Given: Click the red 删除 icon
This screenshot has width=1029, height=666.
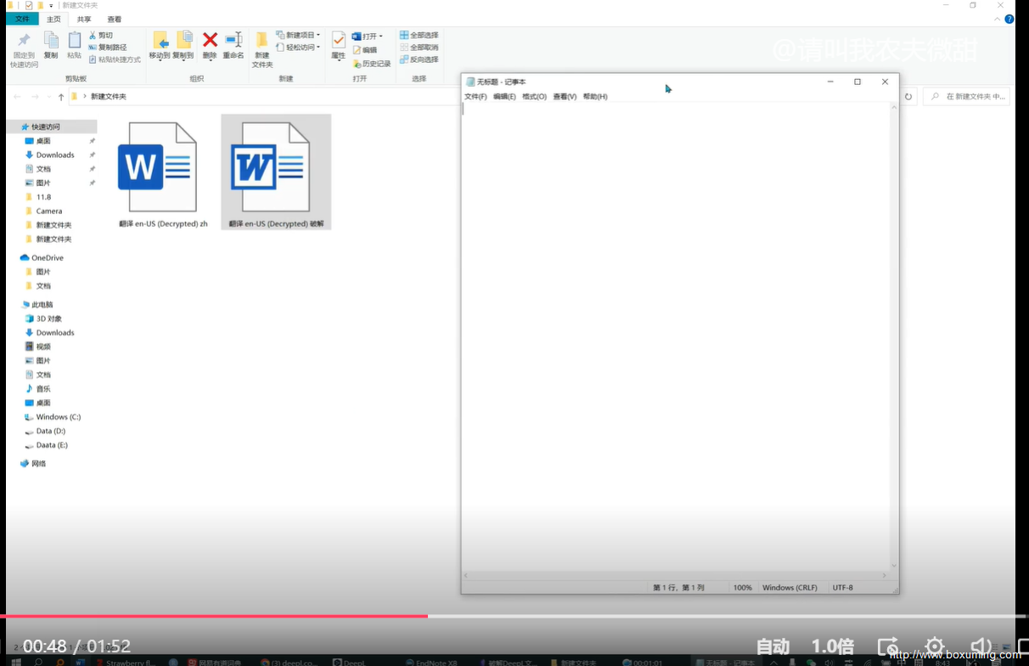Looking at the screenshot, I should 210,40.
